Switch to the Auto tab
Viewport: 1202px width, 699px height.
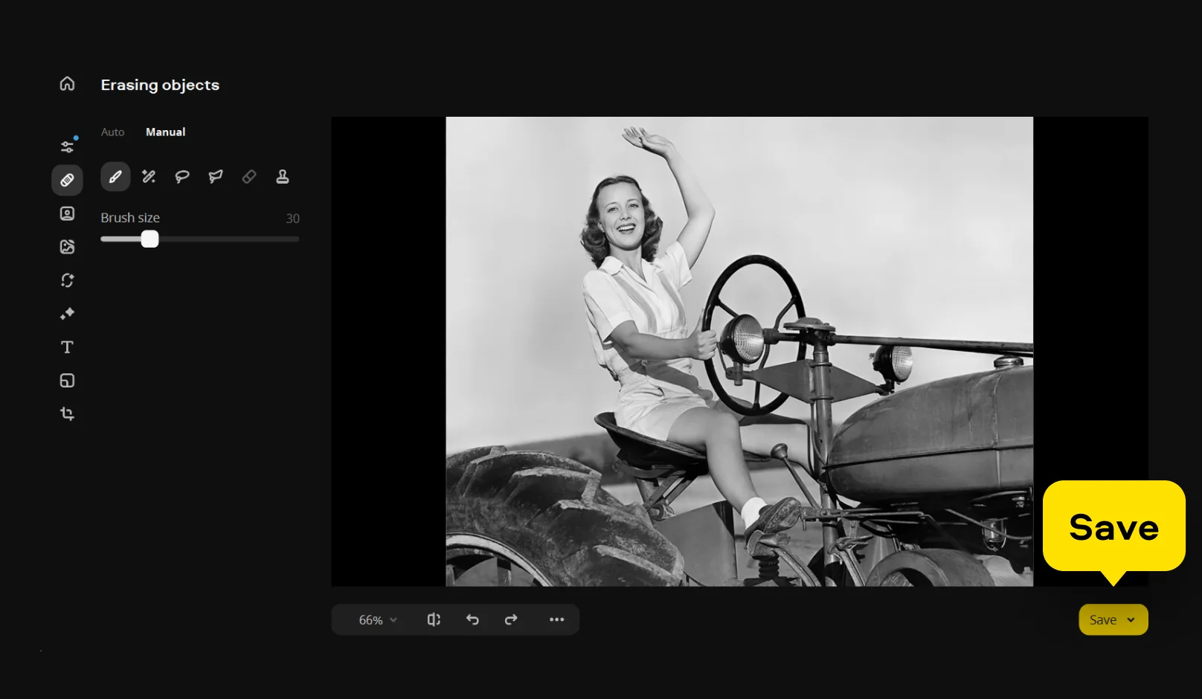pyautogui.click(x=112, y=132)
